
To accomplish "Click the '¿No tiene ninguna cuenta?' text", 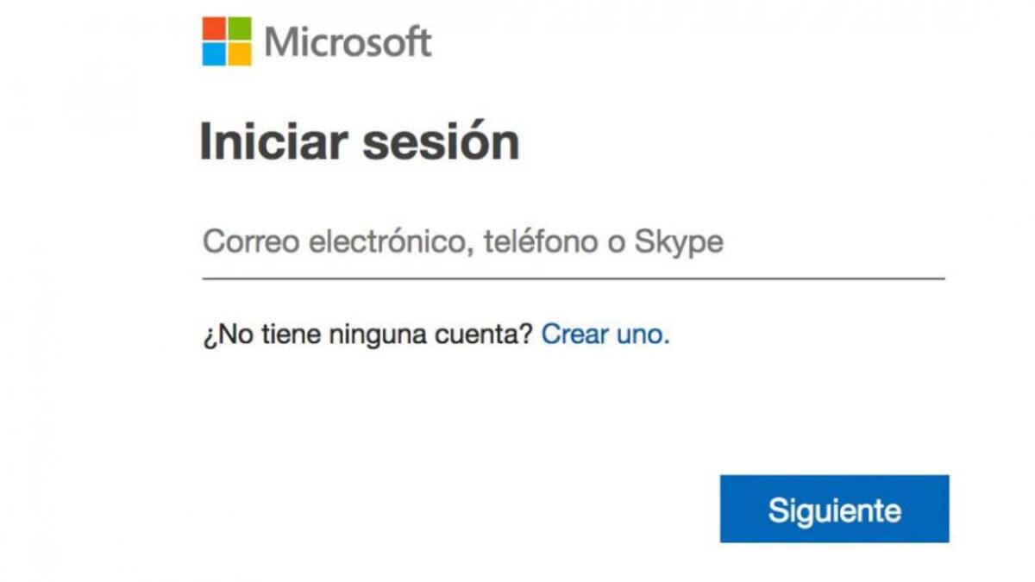I will pos(369,335).
